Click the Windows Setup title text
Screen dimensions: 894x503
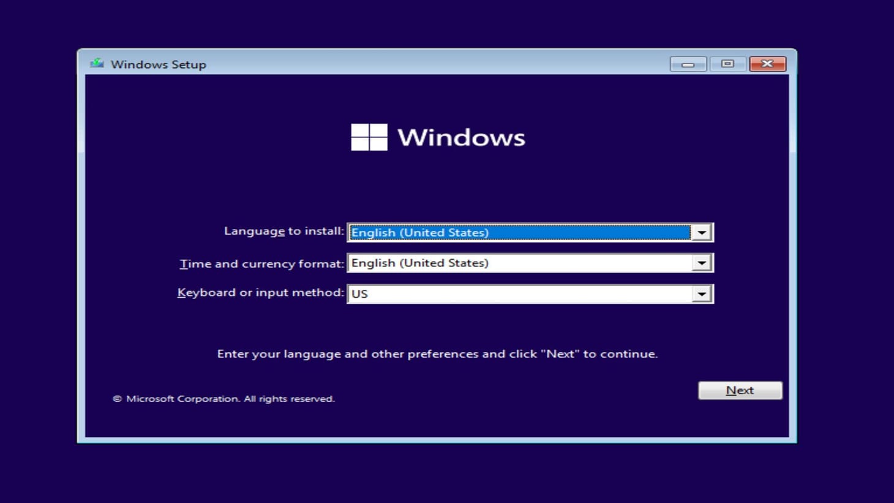[x=158, y=64]
